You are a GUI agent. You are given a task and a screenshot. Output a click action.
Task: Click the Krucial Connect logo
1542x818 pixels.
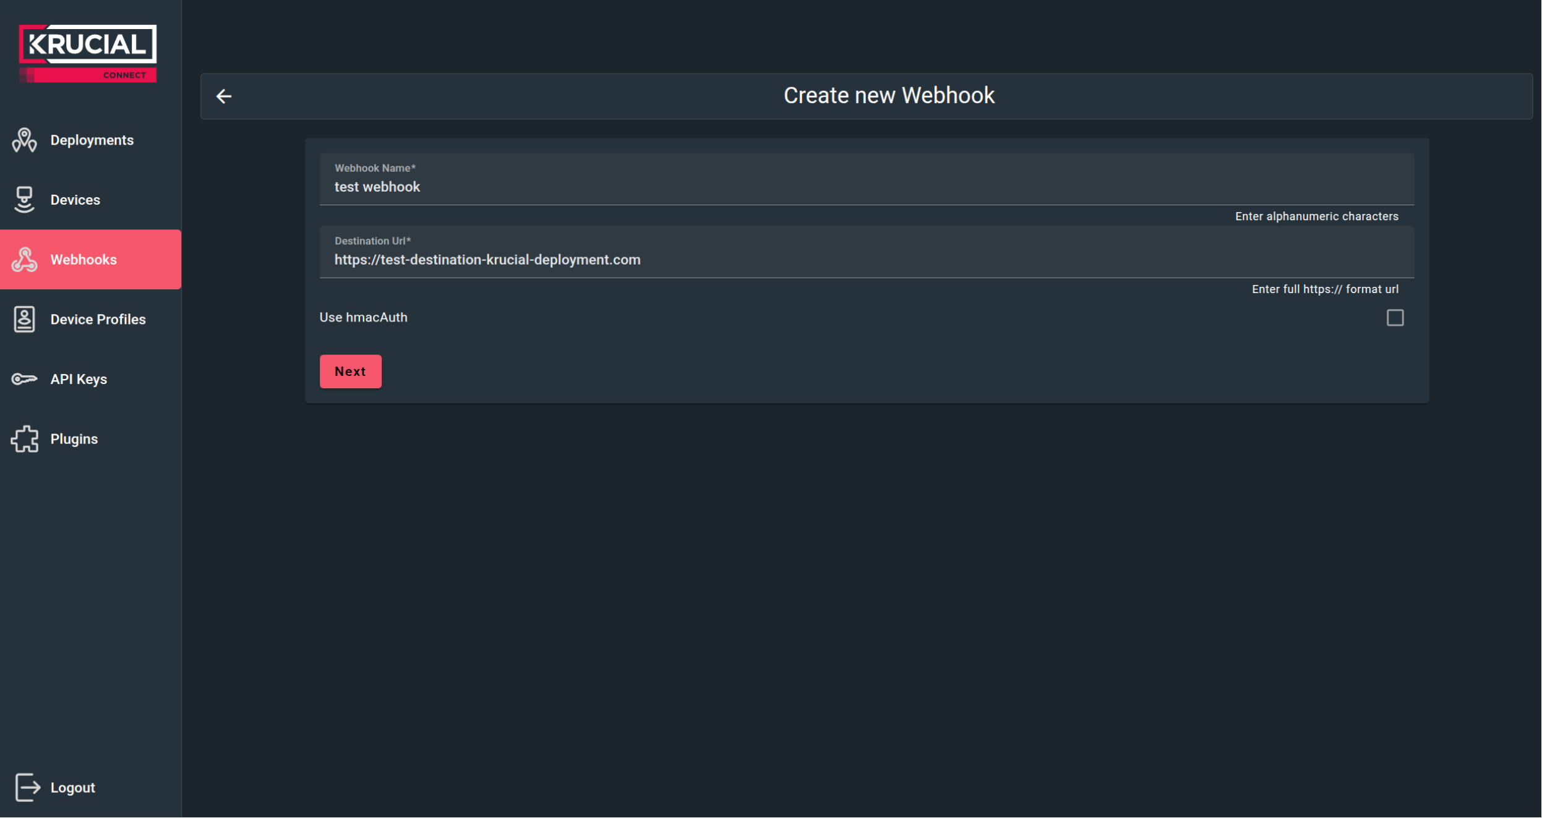(x=87, y=52)
